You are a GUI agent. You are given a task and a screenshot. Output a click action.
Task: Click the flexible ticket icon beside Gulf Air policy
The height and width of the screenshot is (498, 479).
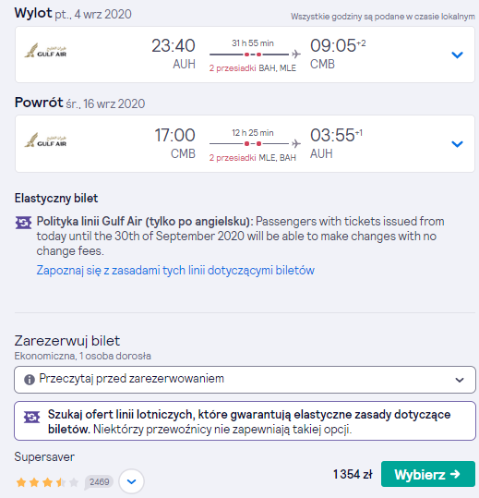coord(23,223)
